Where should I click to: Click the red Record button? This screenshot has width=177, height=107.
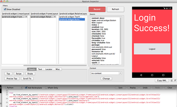pos(97,9)
